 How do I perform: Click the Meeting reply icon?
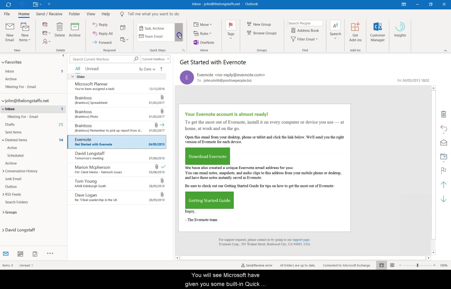point(123,28)
